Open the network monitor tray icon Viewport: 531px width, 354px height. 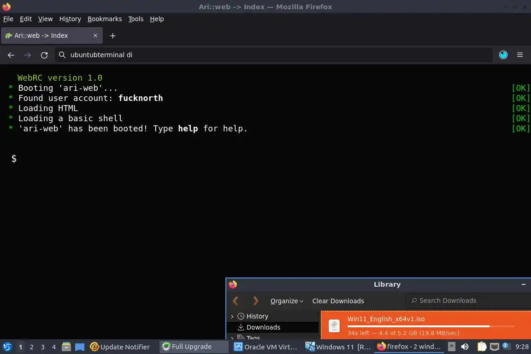pyautogui.click(x=495, y=347)
